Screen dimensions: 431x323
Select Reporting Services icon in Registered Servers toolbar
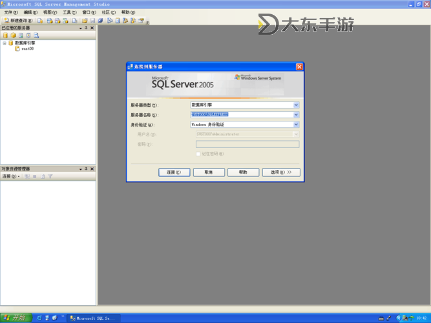point(21,35)
